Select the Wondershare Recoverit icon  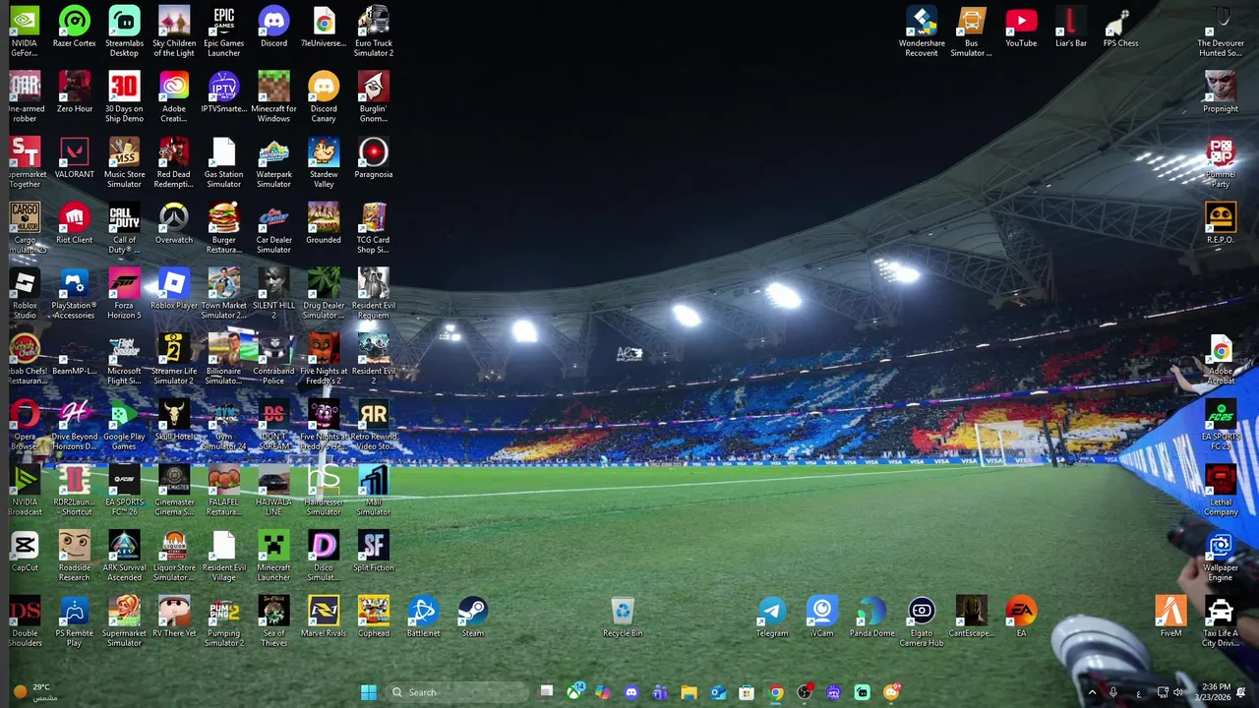[x=922, y=31]
